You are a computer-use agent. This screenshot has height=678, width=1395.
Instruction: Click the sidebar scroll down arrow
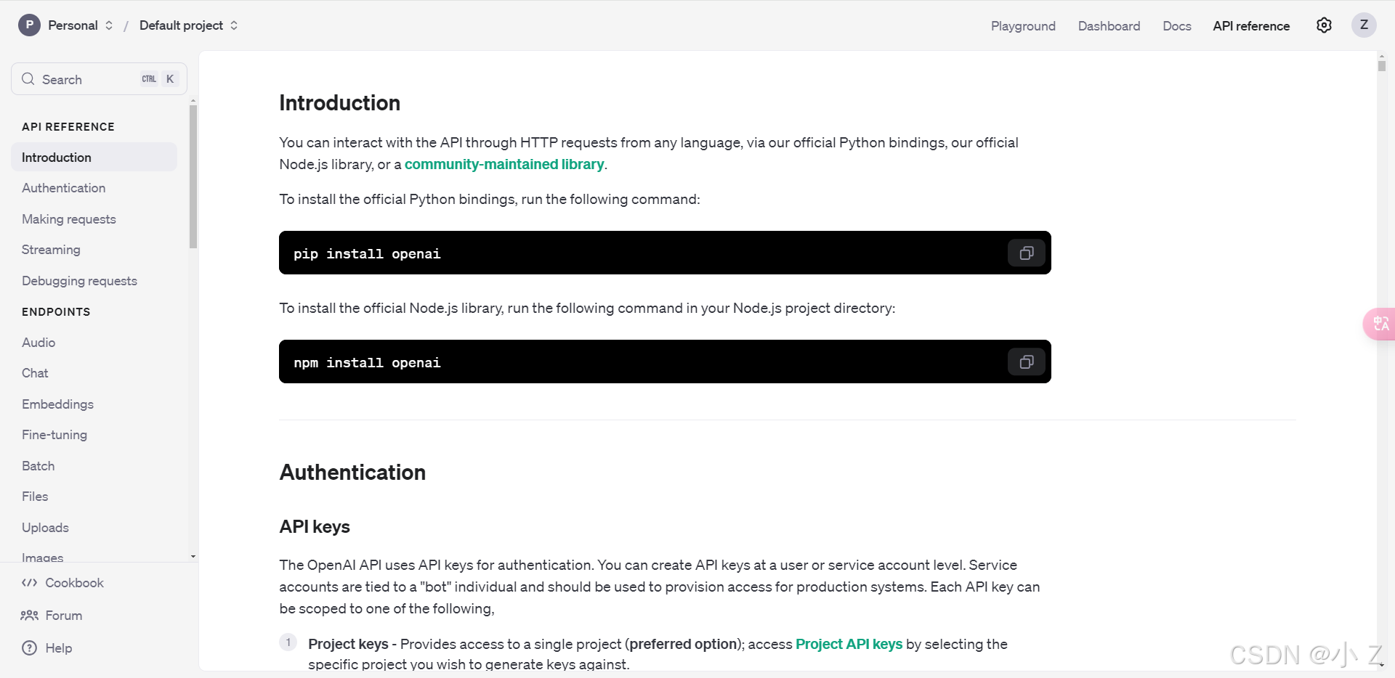coord(193,557)
